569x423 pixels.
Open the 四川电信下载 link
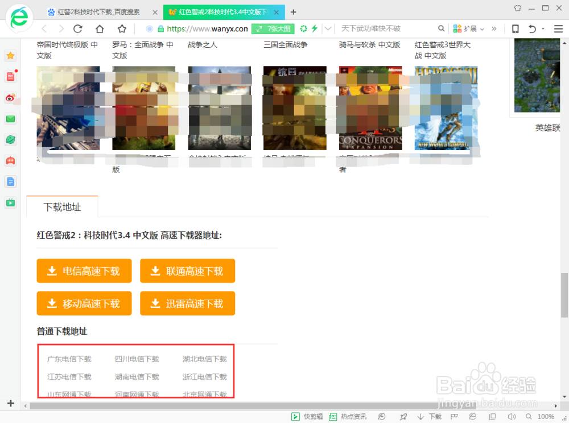coord(137,359)
